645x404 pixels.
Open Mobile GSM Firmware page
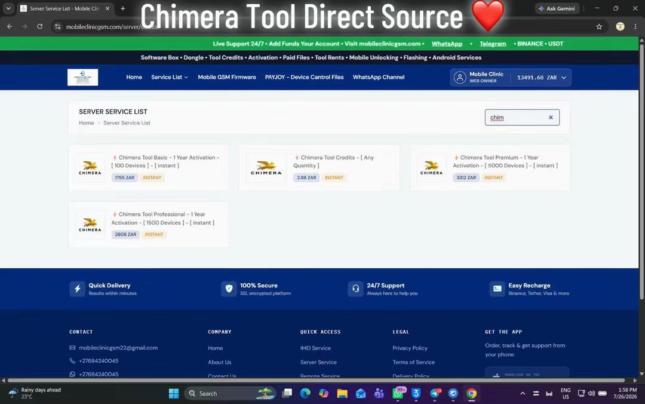(x=227, y=77)
